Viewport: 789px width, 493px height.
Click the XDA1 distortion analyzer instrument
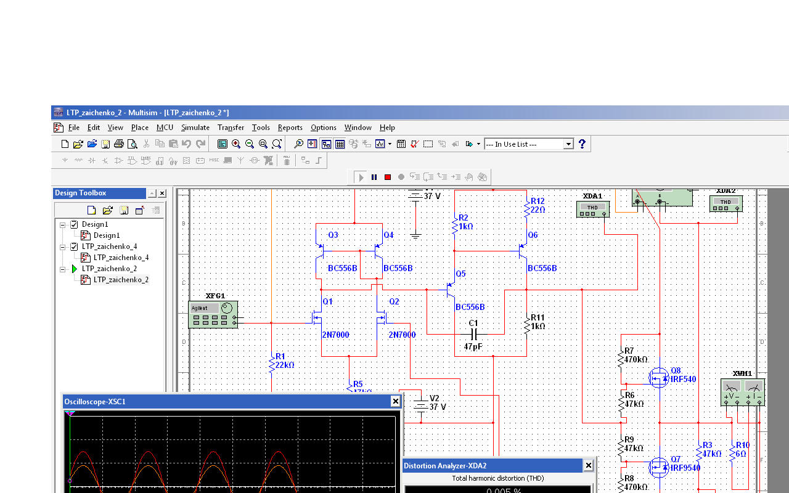(x=592, y=209)
